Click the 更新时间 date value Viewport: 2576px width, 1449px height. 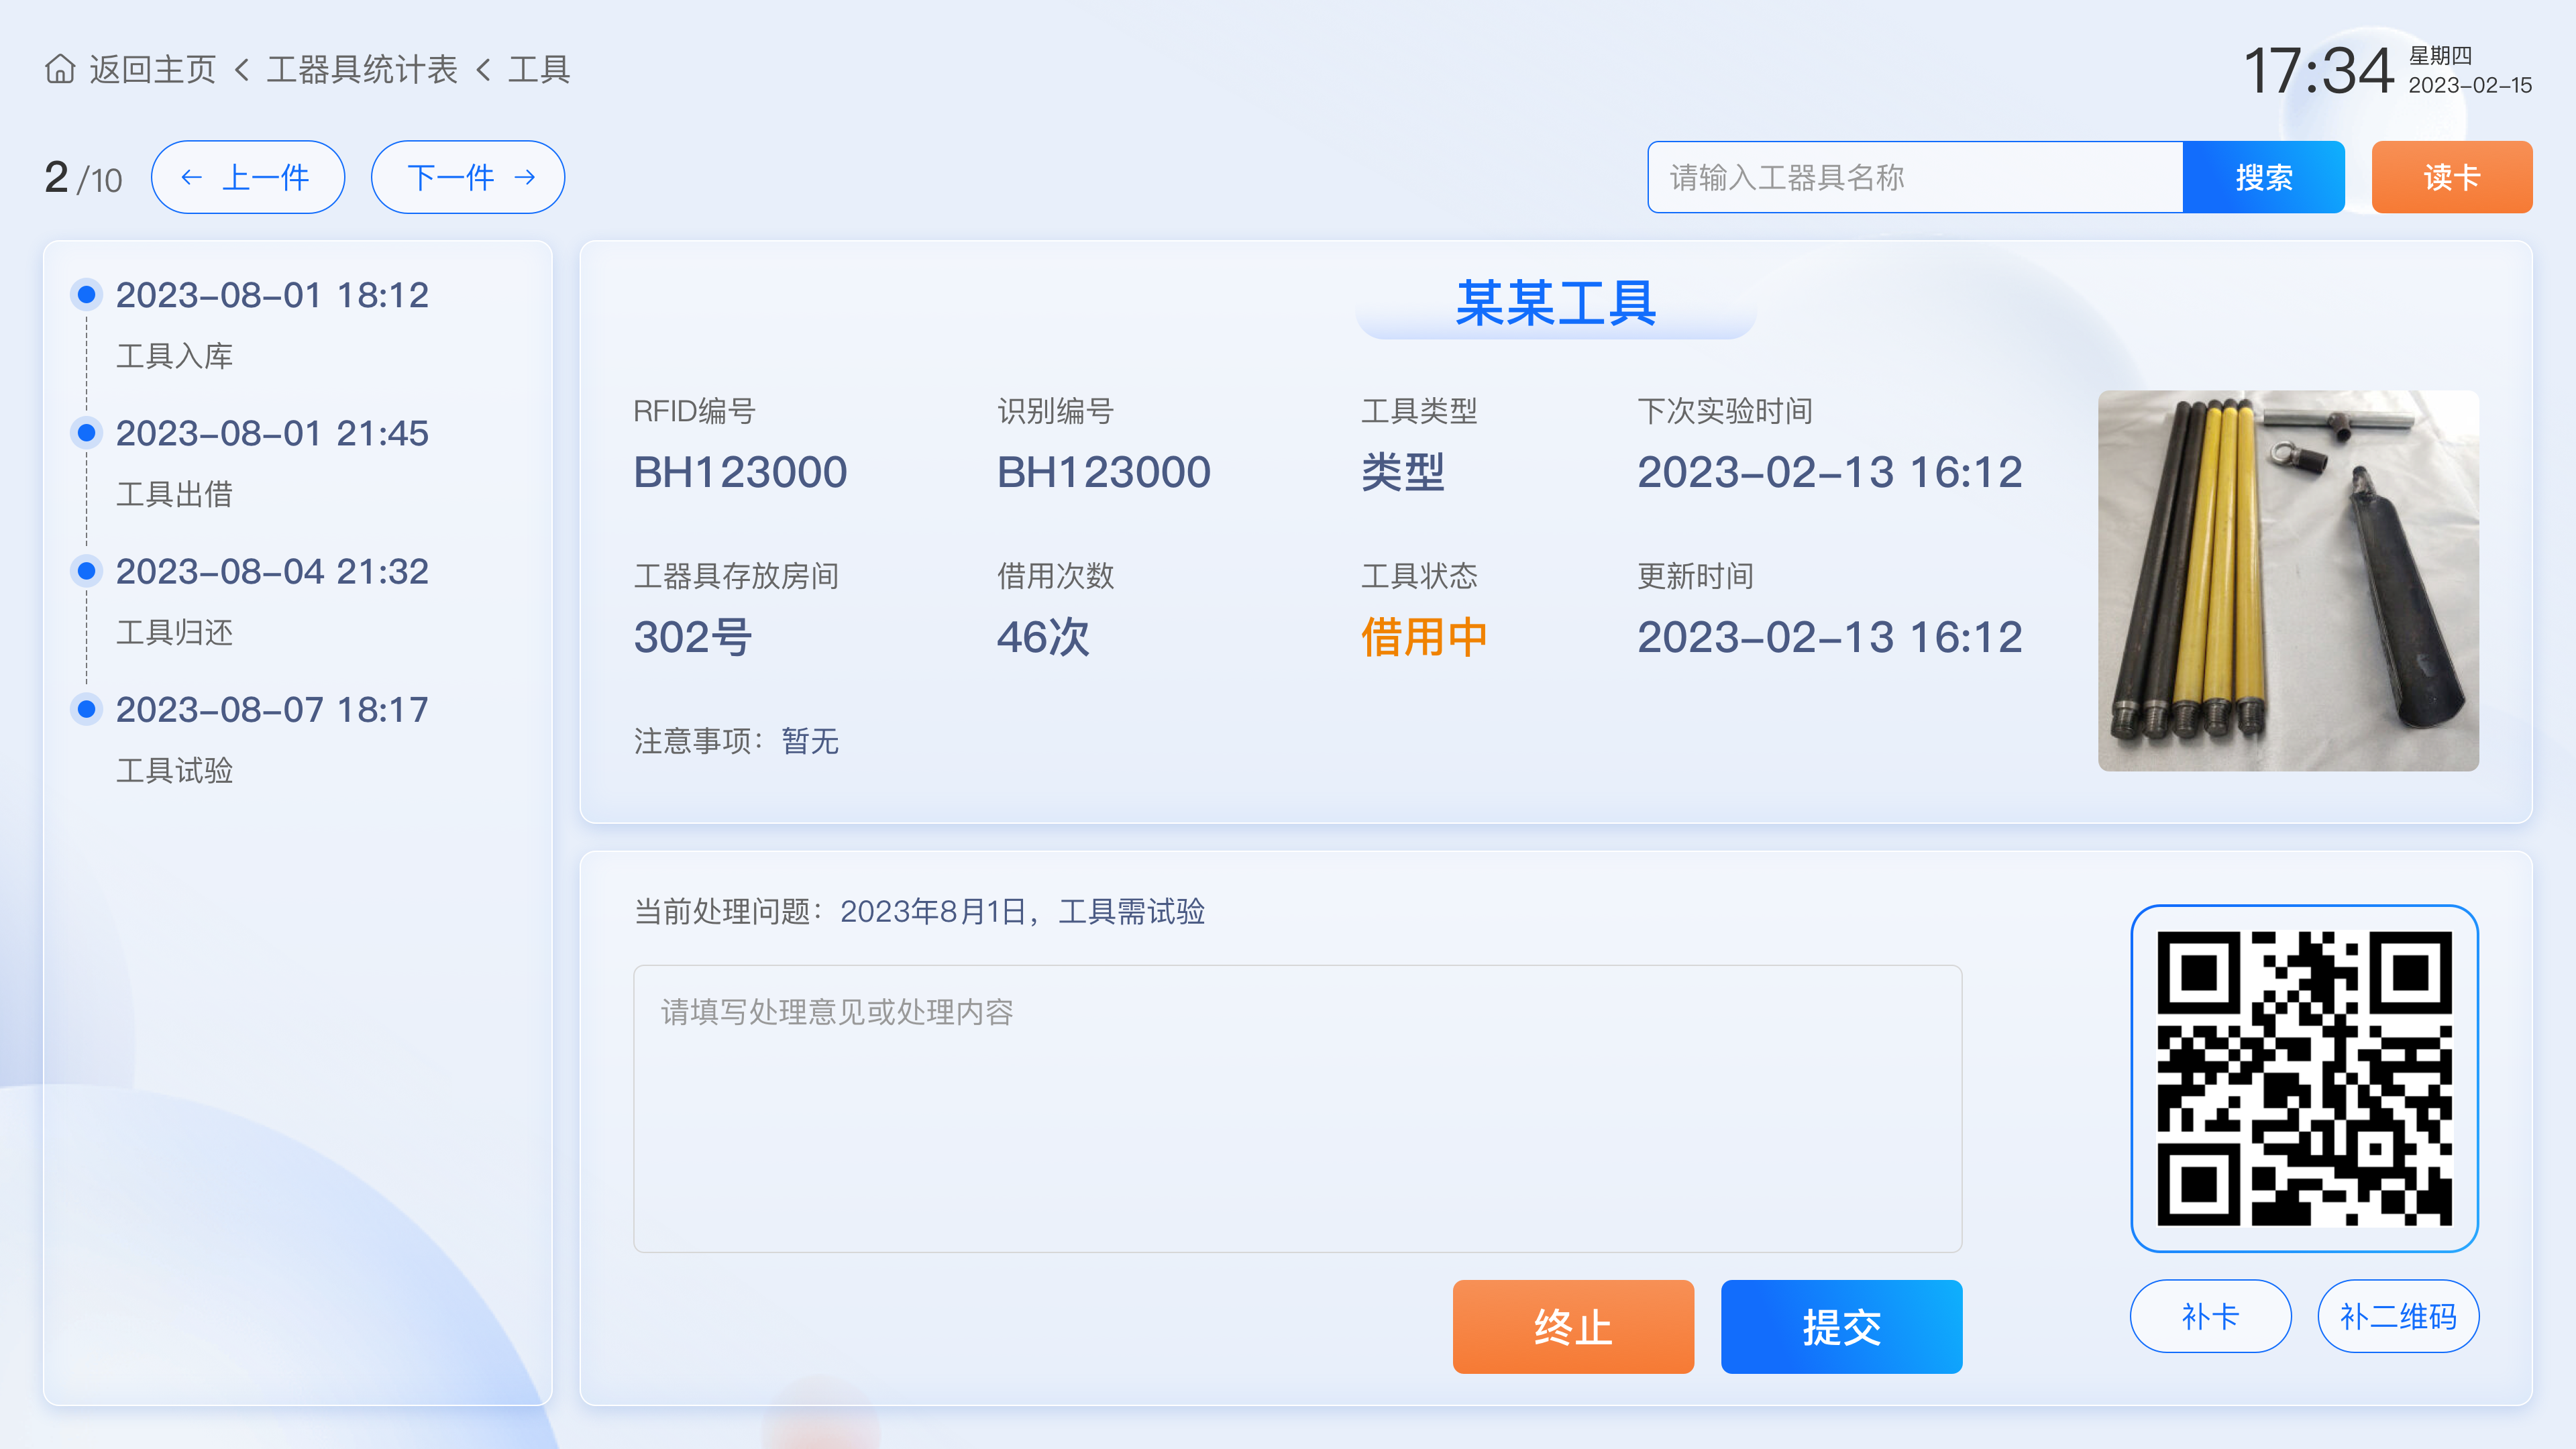click(1829, 637)
